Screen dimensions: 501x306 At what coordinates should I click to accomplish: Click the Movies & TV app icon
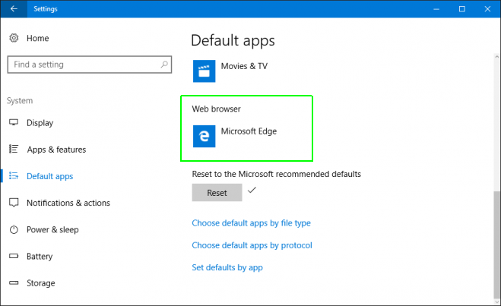205,71
